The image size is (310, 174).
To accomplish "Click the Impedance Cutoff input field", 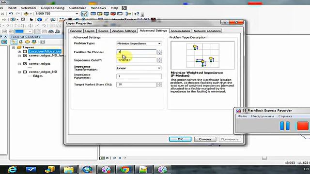I will point(136,60).
